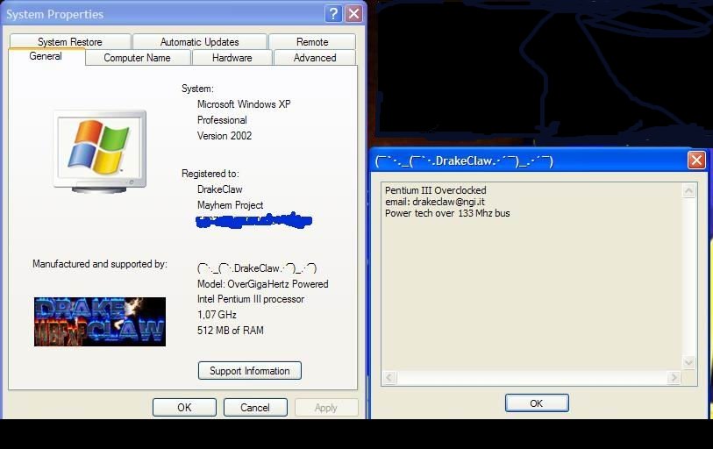This screenshot has width=713, height=449.
Task: Switch to the Computer Name tab
Action: (138, 58)
